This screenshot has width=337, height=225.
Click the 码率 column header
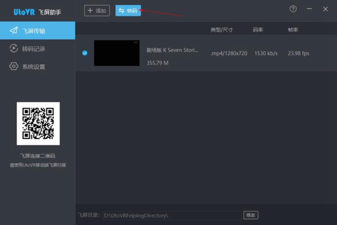click(x=257, y=29)
